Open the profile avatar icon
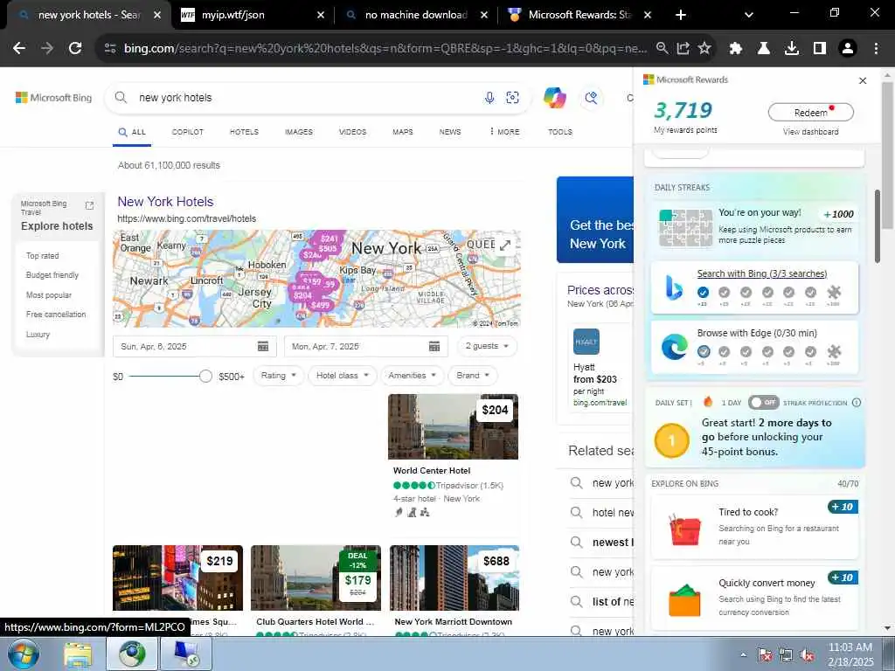Image resolution: width=895 pixels, height=671 pixels. pyautogui.click(x=848, y=49)
